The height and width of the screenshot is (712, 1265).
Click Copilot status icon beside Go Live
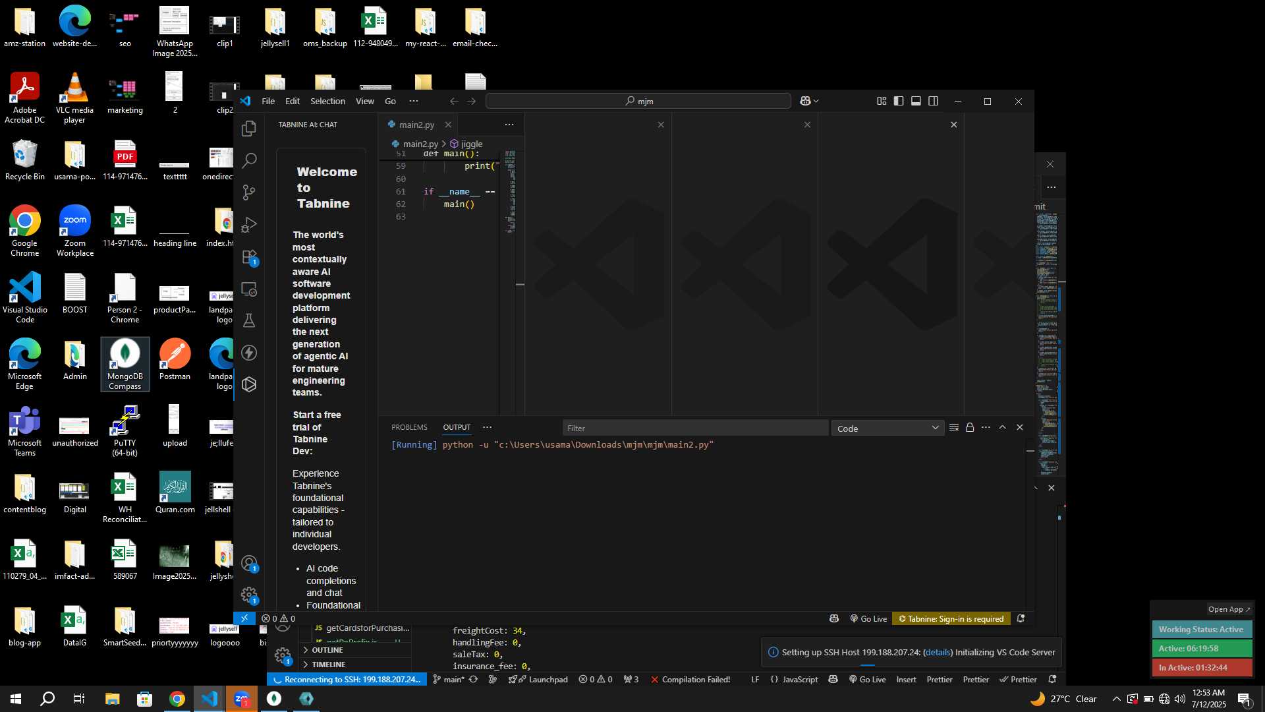834,618
